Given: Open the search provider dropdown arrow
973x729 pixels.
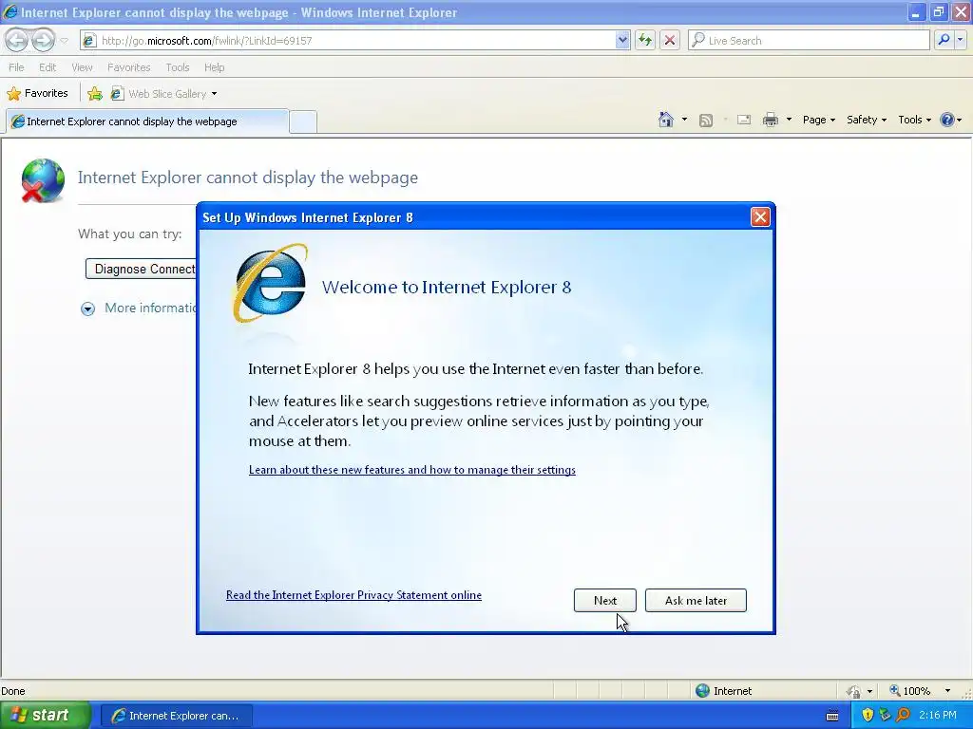Looking at the screenshot, I should click(961, 40).
